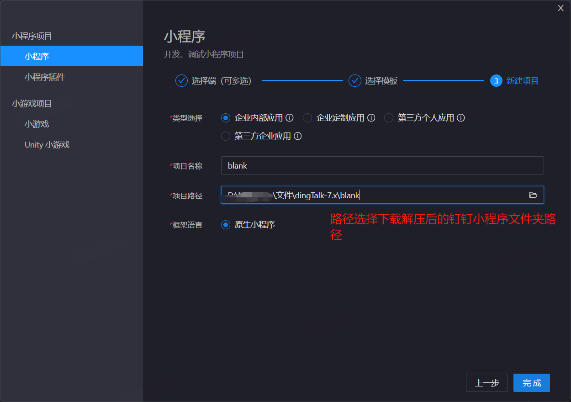Click info icon beside 企业定制应用
Image resolution: width=571 pixels, height=402 pixels.
(371, 118)
